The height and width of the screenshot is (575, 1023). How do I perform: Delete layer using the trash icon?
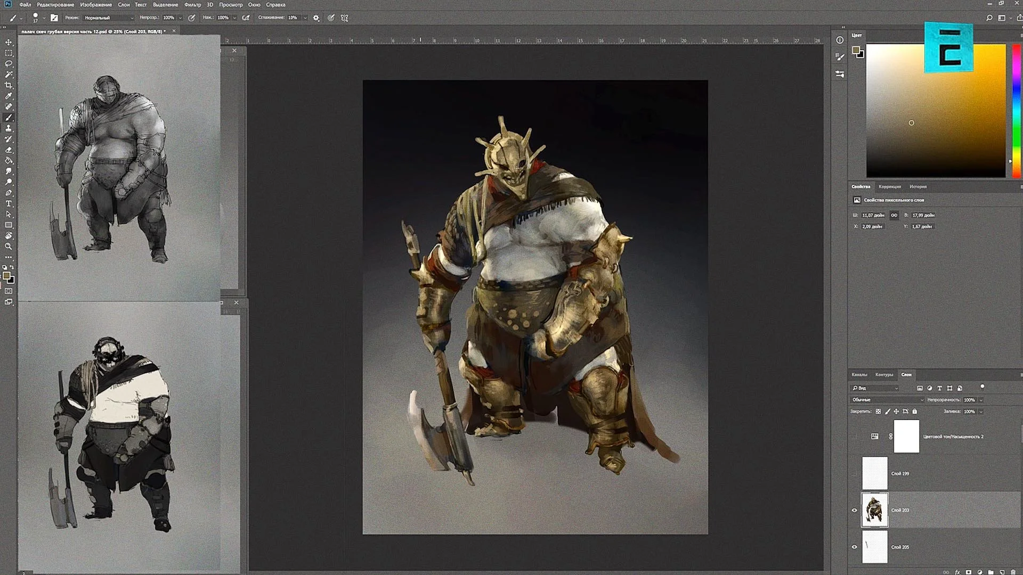(1013, 572)
